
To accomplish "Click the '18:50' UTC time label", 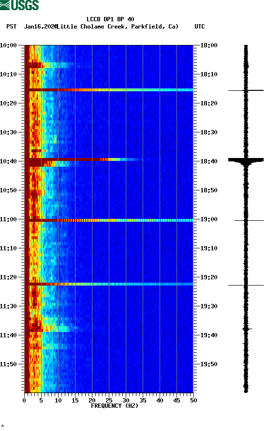I will pyautogui.click(x=208, y=190).
